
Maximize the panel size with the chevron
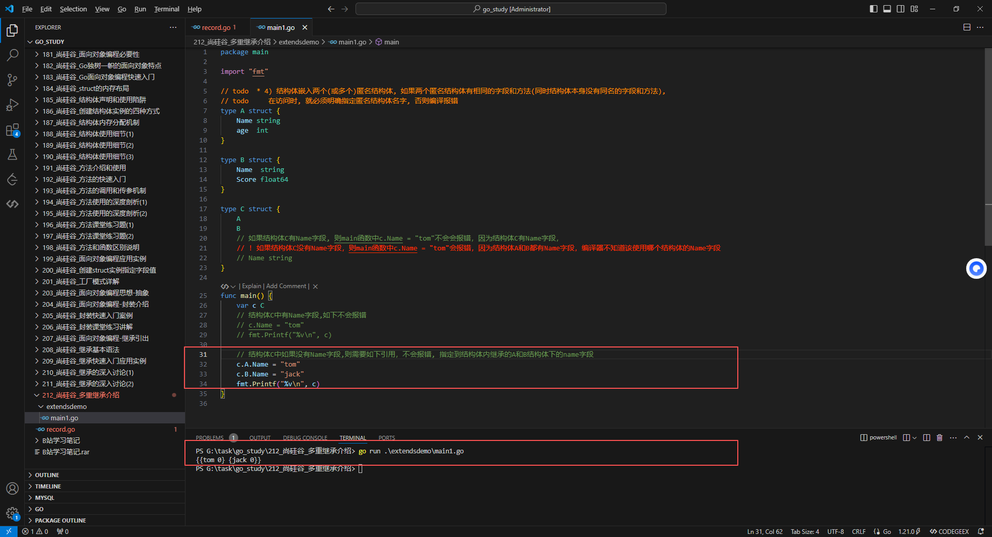pyautogui.click(x=967, y=437)
